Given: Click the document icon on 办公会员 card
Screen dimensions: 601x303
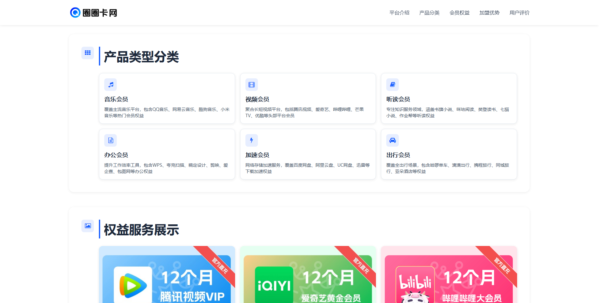Looking at the screenshot, I should point(110,140).
